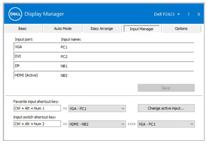Focus the Ctrl + Alt + Num 1 shortcut field
Viewport: 207px width, 144px height.
[37, 108]
